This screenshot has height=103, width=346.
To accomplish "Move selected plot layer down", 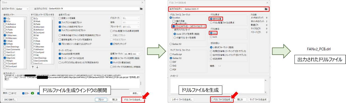I will pos(37,67).
